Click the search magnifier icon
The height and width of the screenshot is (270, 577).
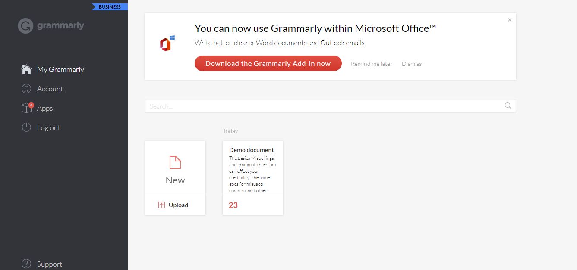(x=508, y=106)
